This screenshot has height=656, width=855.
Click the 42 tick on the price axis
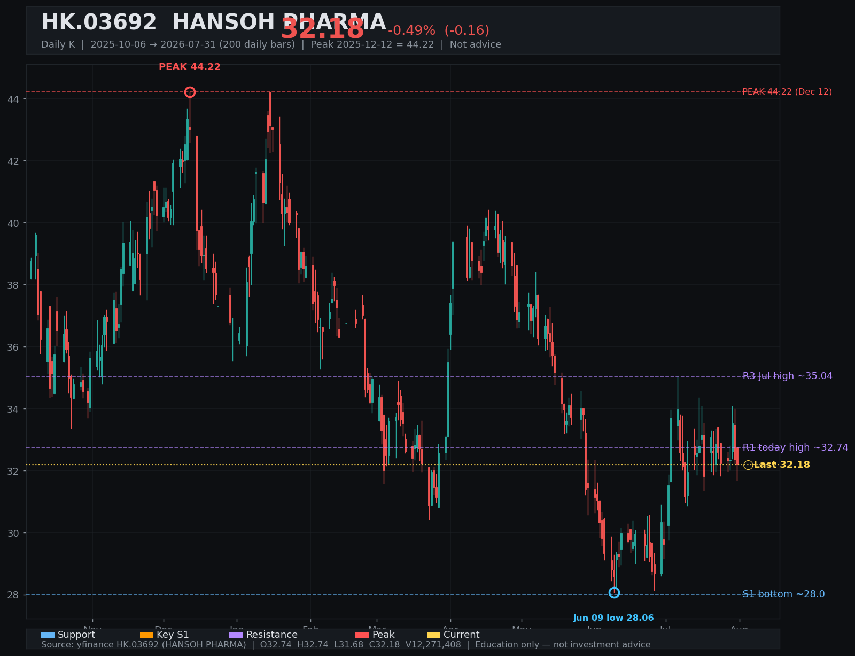[x=13, y=161]
